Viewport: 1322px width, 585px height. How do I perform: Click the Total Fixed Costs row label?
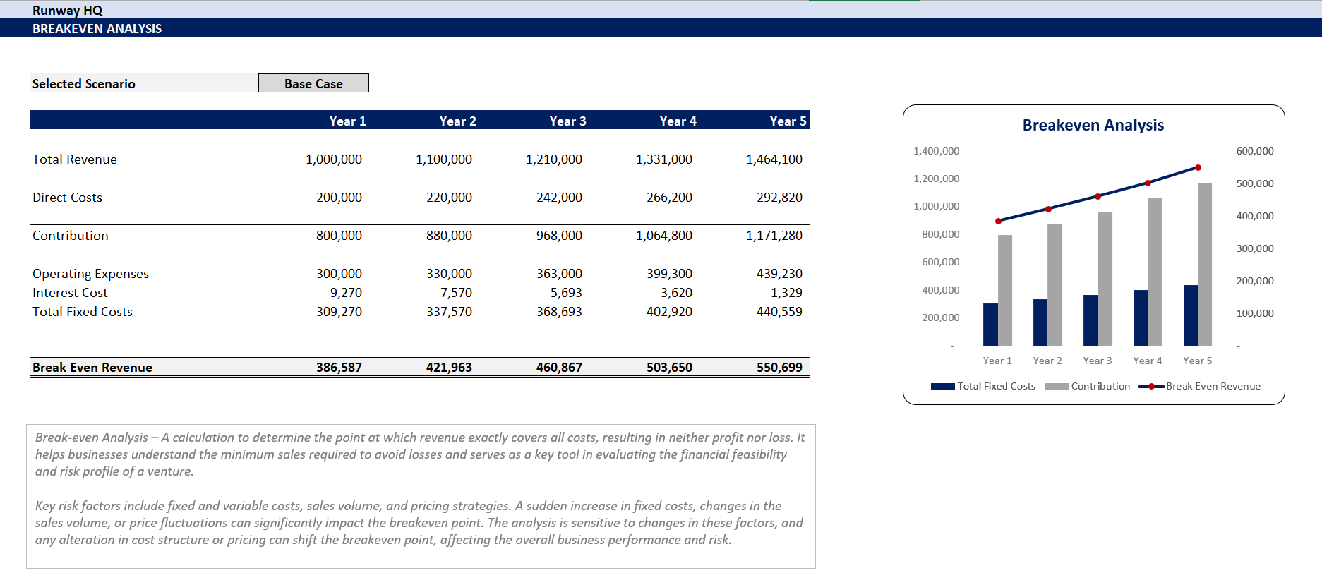coord(83,312)
